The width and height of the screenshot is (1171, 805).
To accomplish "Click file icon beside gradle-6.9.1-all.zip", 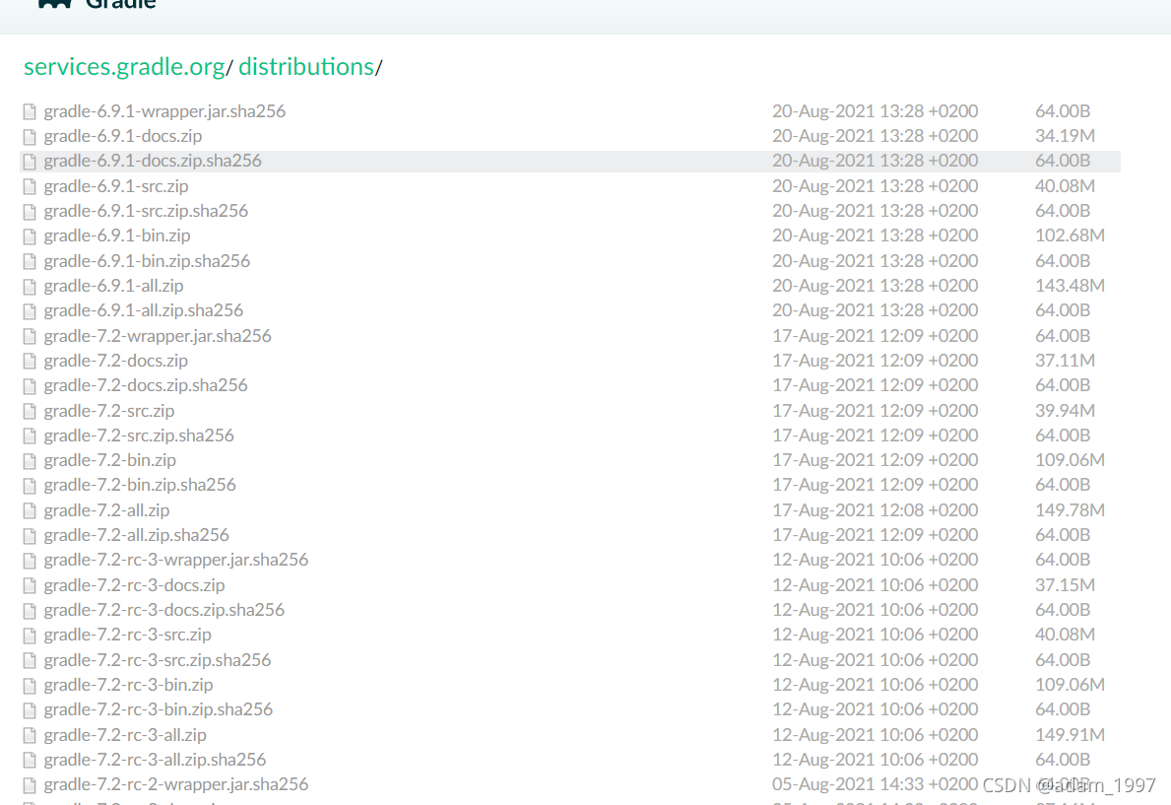I will pyautogui.click(x=30, y=287).
